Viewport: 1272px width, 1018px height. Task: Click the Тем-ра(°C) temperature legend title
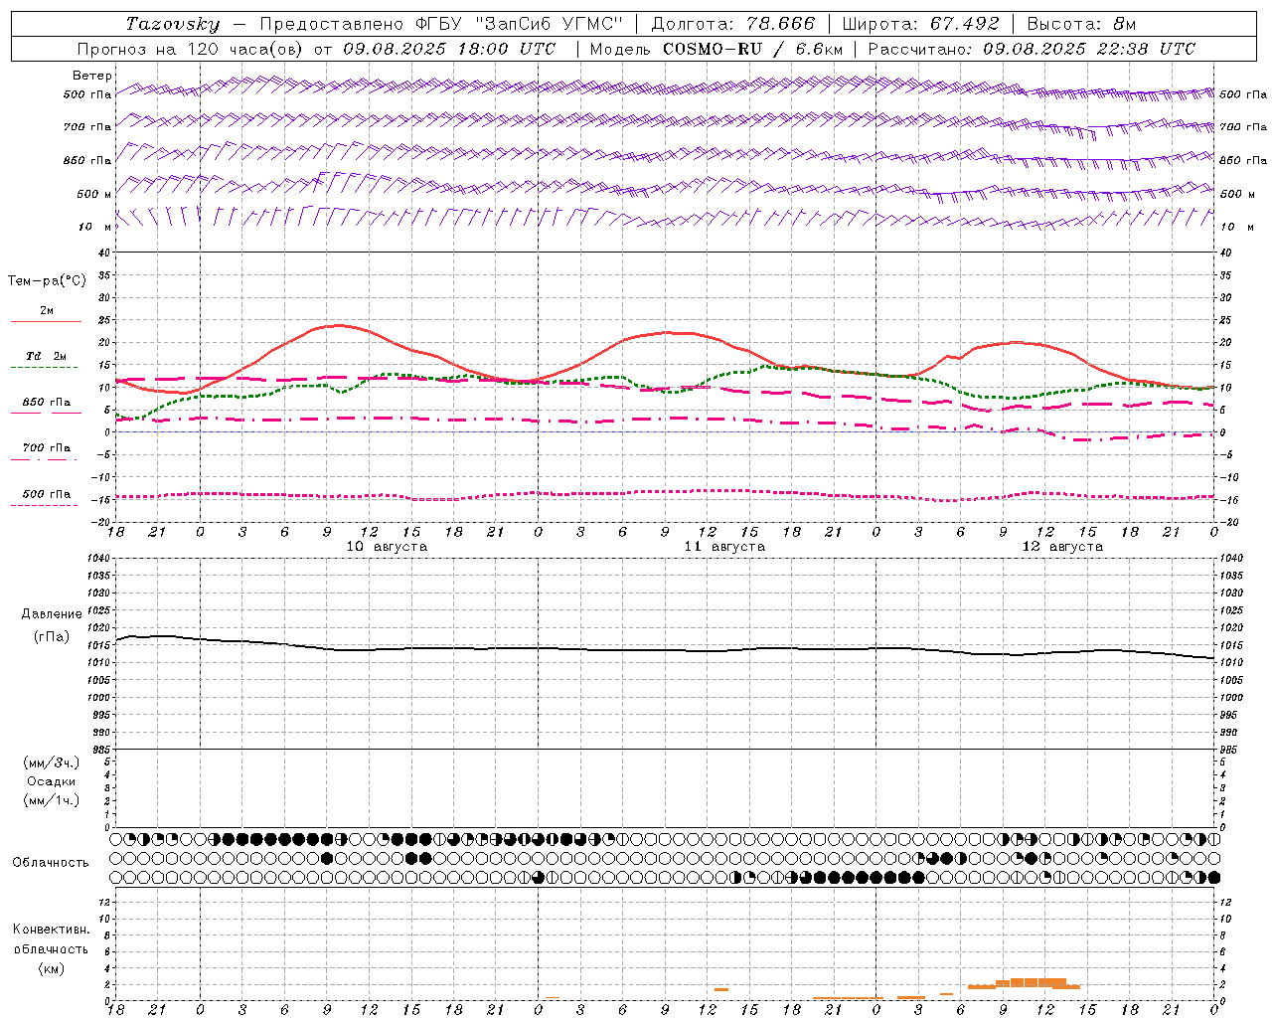(47, 281)
